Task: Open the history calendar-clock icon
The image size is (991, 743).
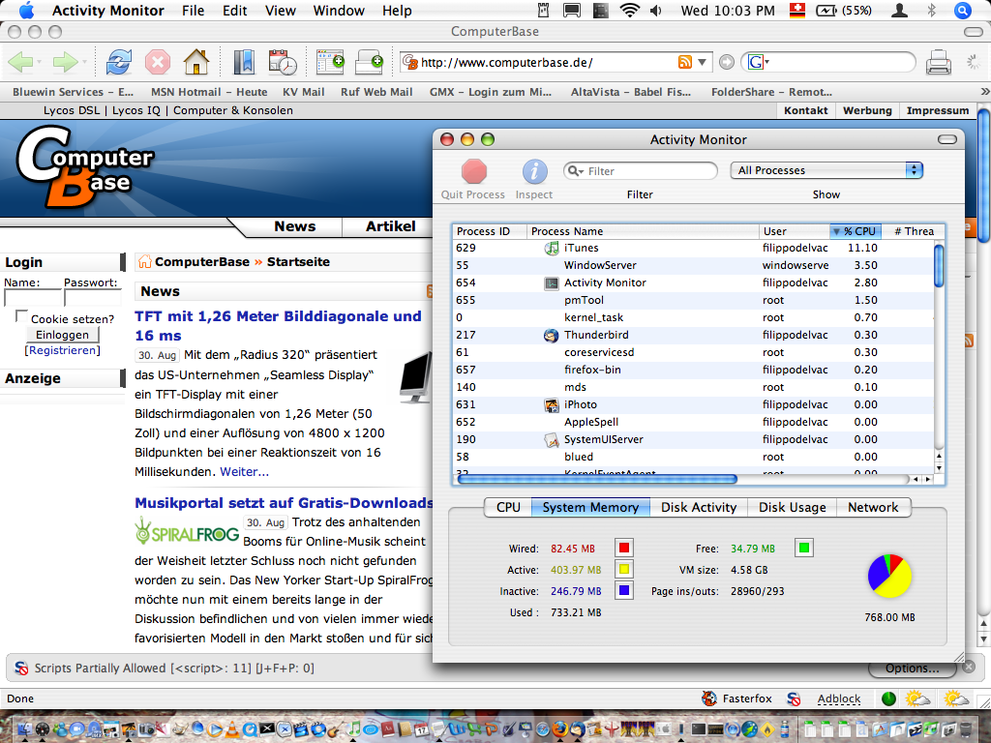Action: (x=283, y=62)
